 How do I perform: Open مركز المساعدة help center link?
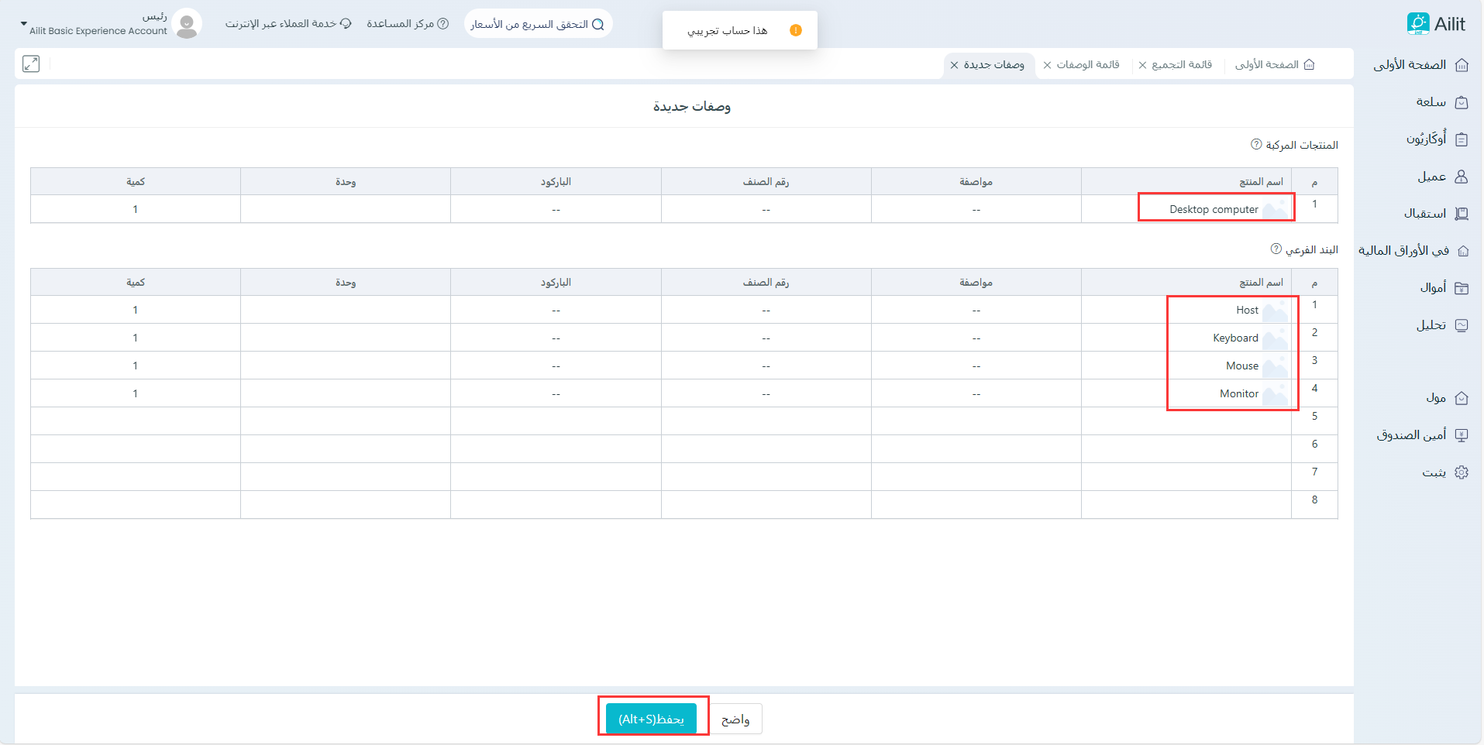(x=408, y=24)
